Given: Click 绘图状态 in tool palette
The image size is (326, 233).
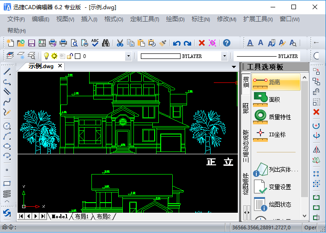Looking at the screenshot, I should pos(276,204).
